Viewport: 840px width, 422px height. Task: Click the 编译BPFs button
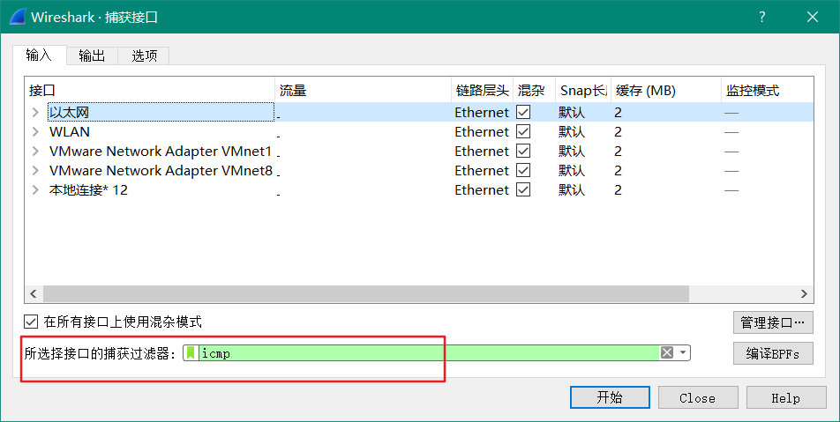(773, 353)
